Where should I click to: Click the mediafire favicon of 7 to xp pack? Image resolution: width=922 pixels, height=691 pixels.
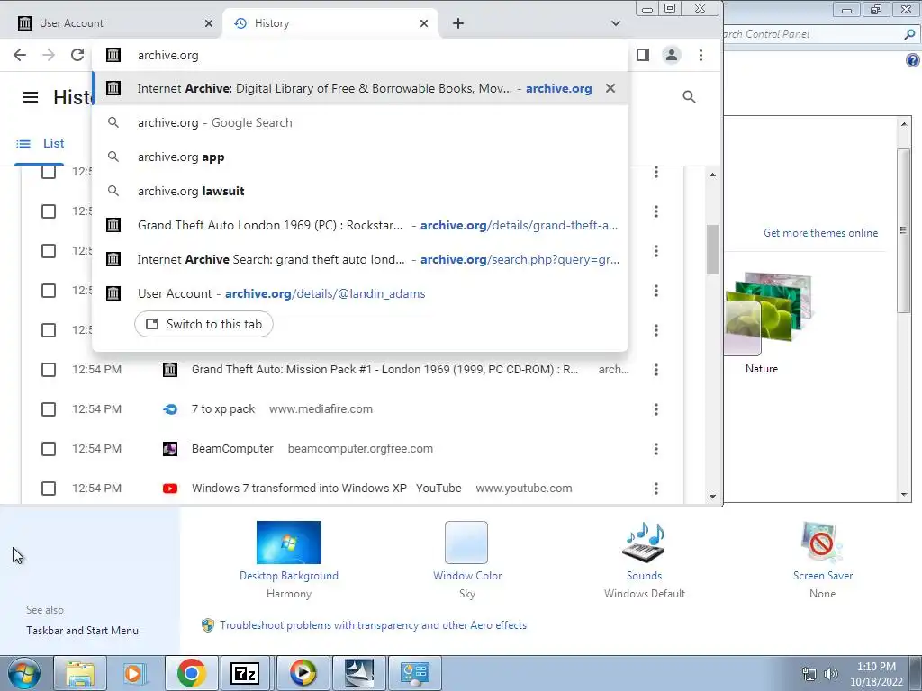point(170,409)
